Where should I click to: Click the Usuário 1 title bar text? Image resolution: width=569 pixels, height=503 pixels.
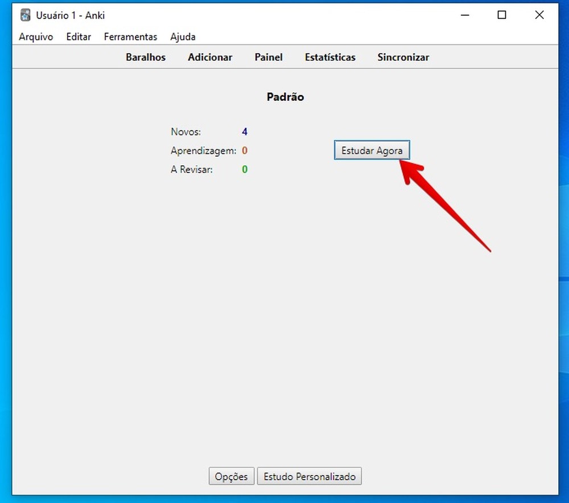point(69,15)
